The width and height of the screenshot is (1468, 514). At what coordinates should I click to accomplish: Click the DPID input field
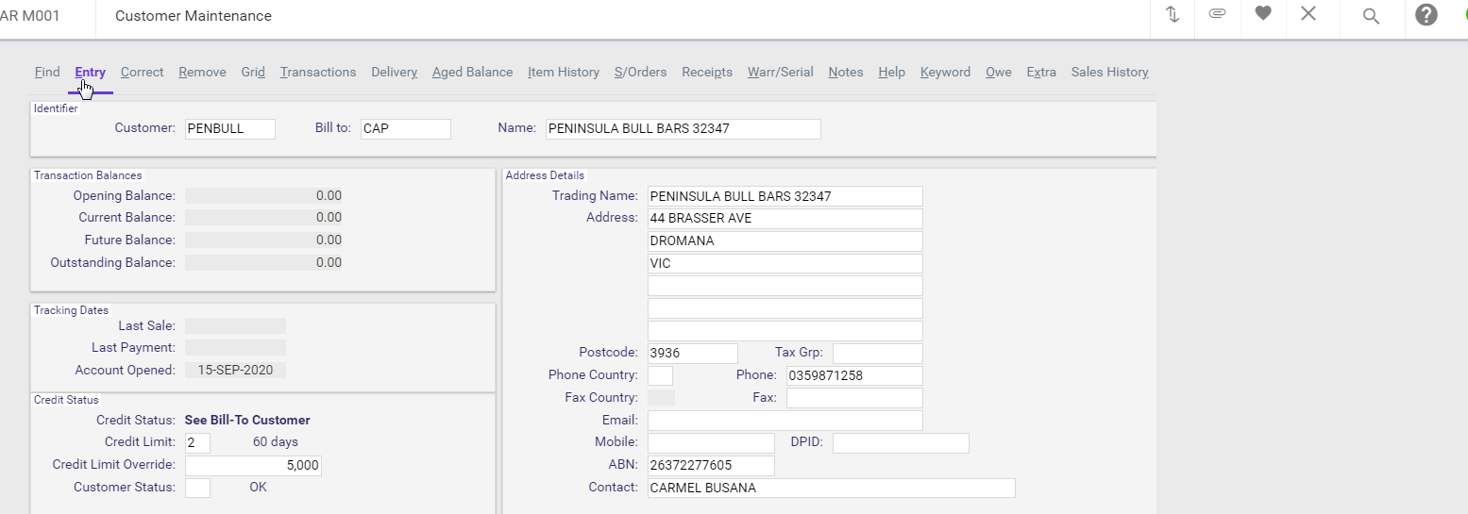(901, 443)
